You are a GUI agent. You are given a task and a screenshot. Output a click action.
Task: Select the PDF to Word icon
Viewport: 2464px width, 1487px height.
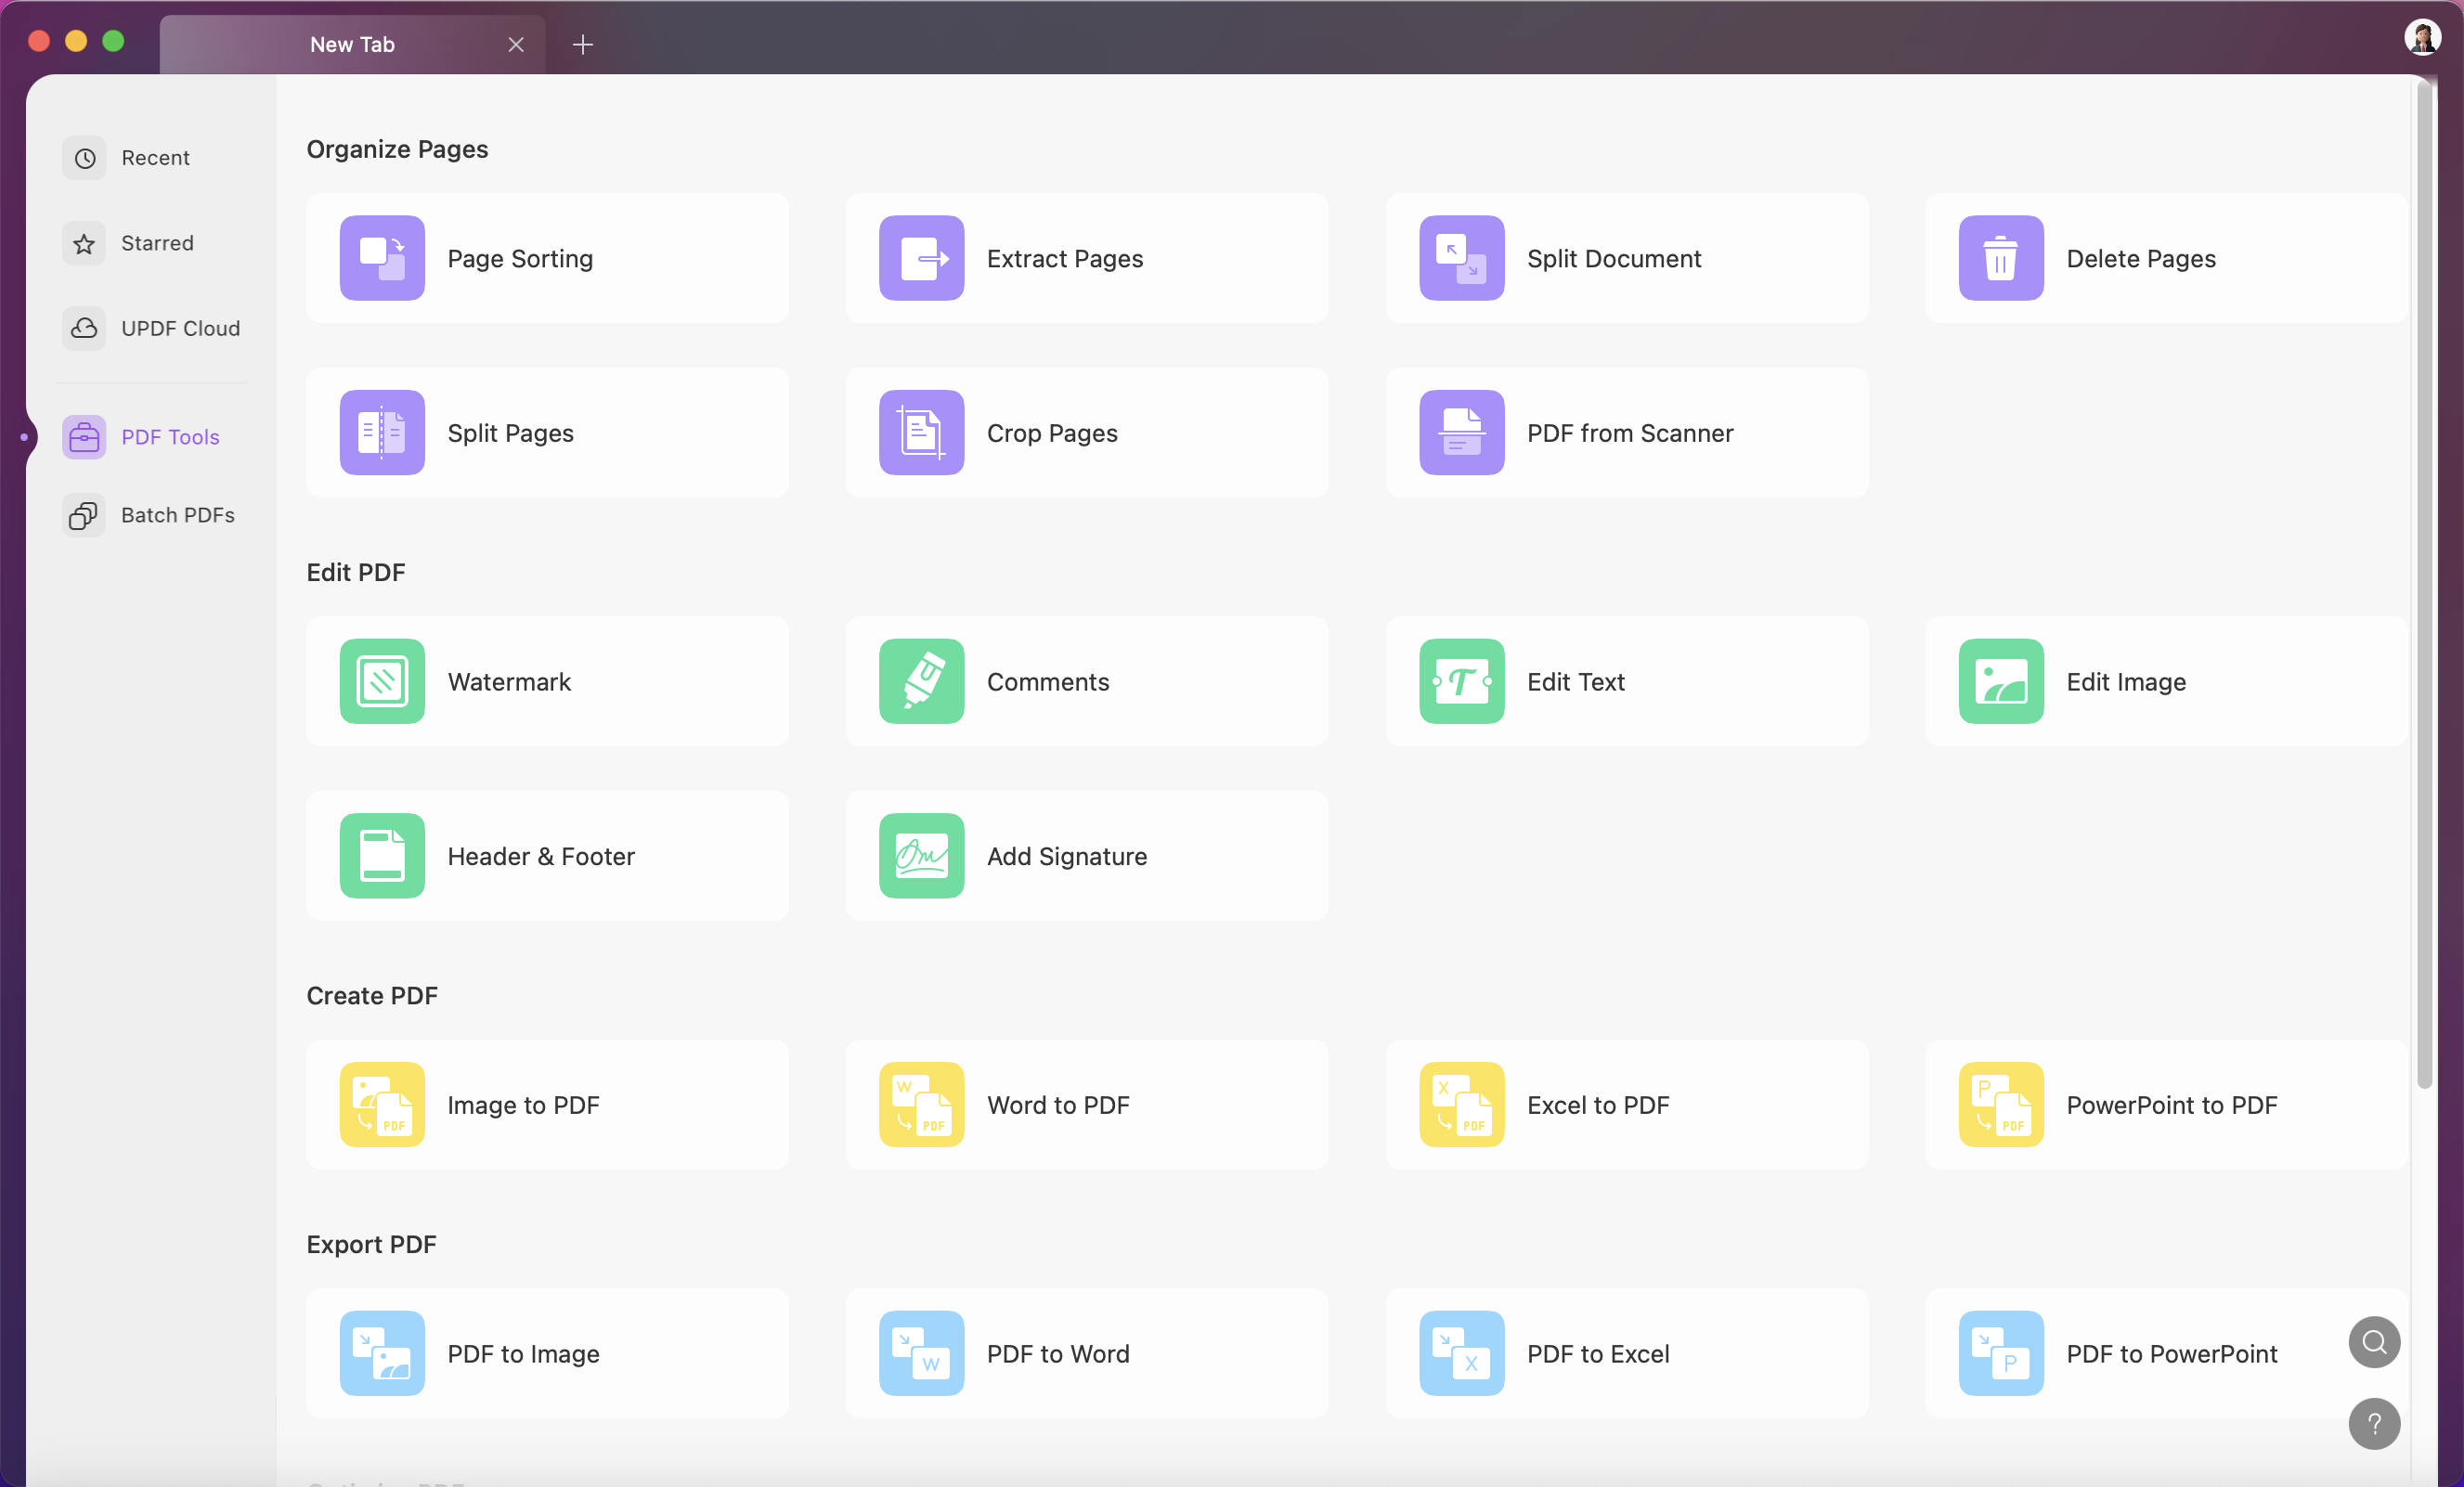point(921,1353)
